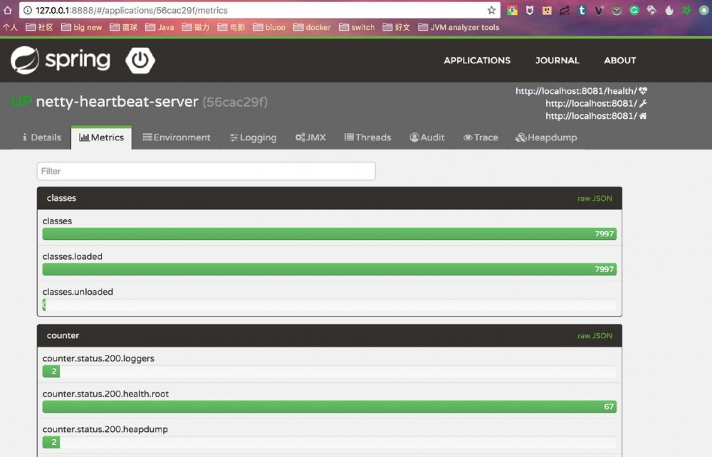Screen dimensions: 712x457
Task: Open the Heapdump tab
Action: pos(546,137)
